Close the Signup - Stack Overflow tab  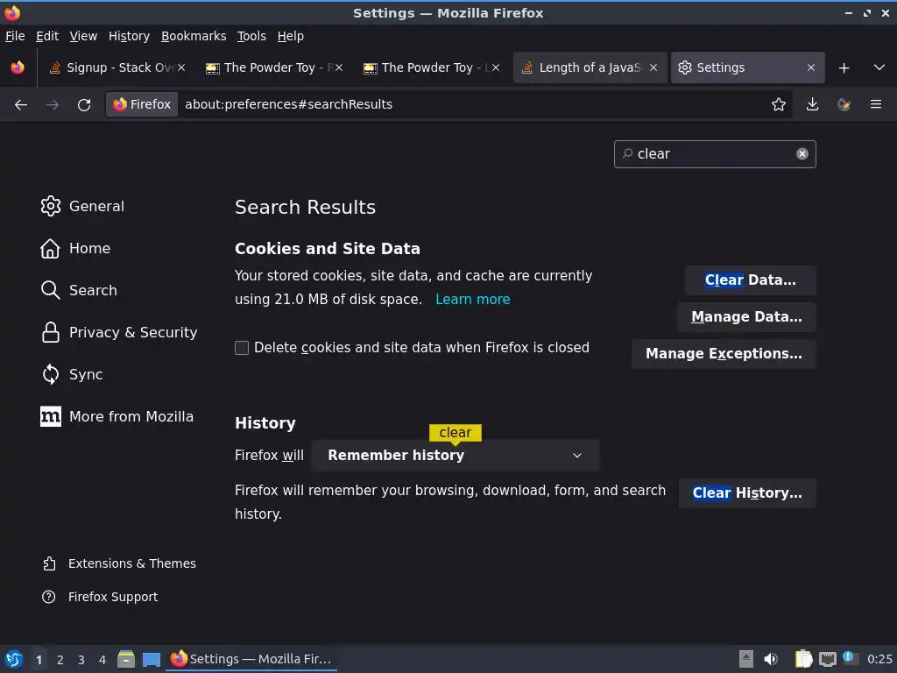click(x=181, y=67)
